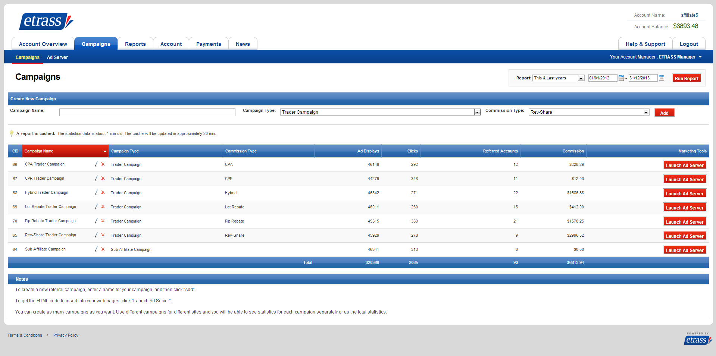Open the Payments tab

[209, 44]
